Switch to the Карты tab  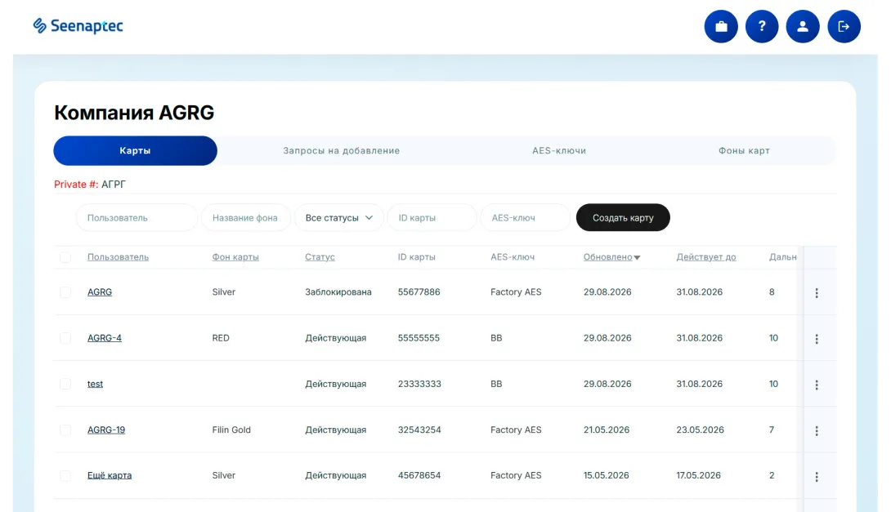135,150
